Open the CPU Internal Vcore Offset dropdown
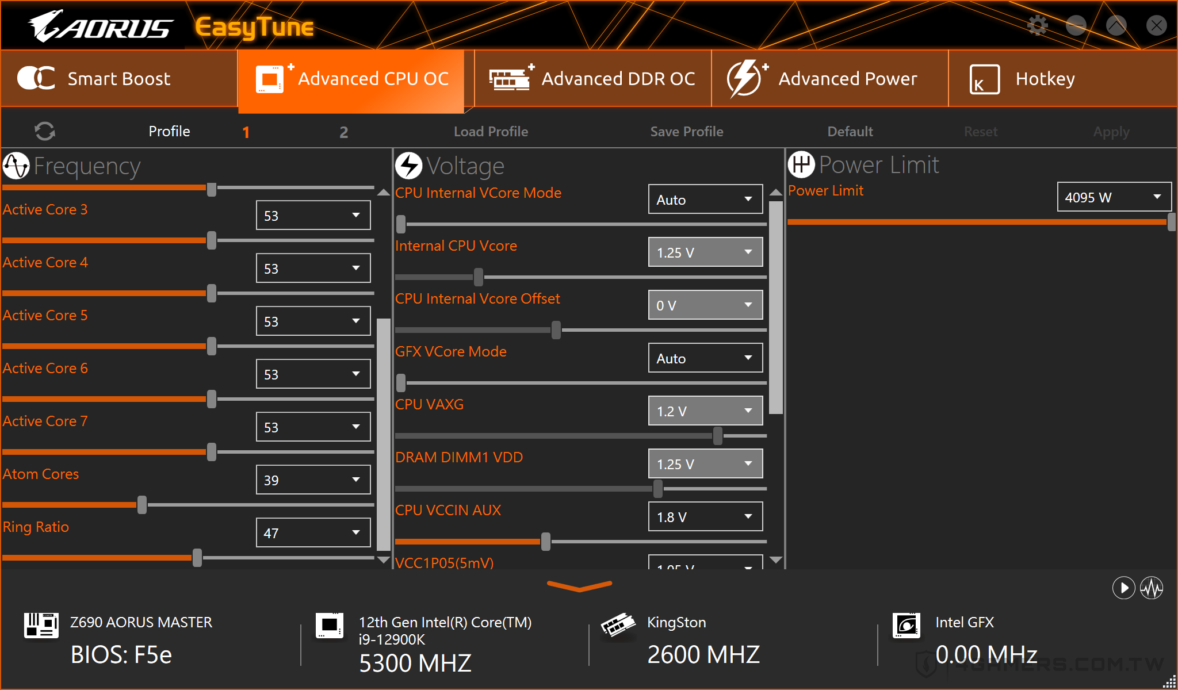 [705, 305]
